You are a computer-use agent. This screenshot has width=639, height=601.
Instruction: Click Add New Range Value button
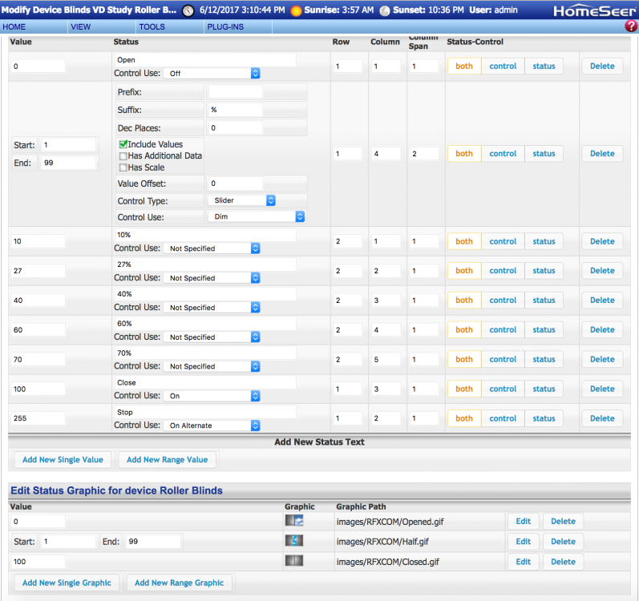[x=167, y=459]
